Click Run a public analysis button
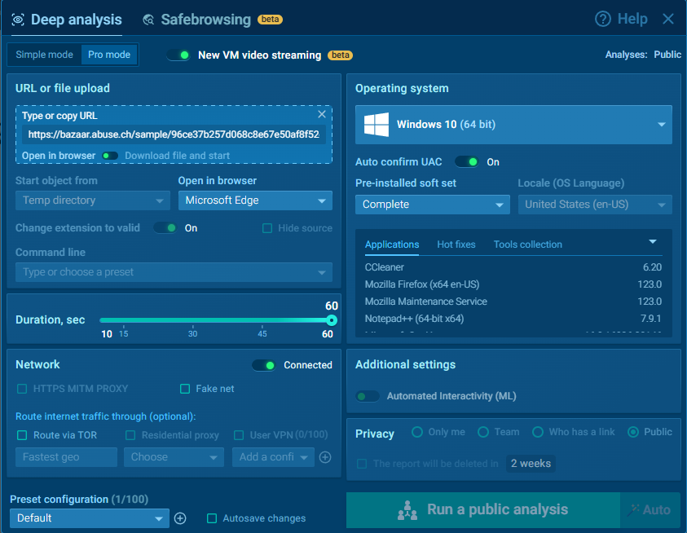Viewport: 687px width, 533px height. point(483,510)
